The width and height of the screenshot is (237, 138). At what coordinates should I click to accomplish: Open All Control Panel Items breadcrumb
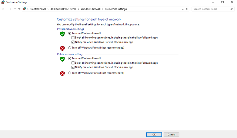click(63, 9)
